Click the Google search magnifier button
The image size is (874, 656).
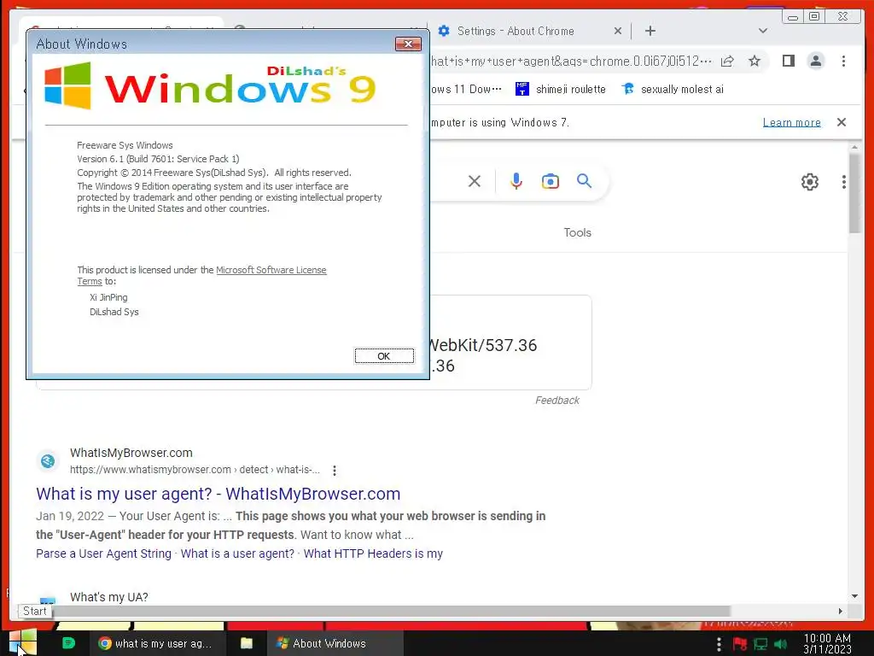pyautogui.click(x=584, y=181)
